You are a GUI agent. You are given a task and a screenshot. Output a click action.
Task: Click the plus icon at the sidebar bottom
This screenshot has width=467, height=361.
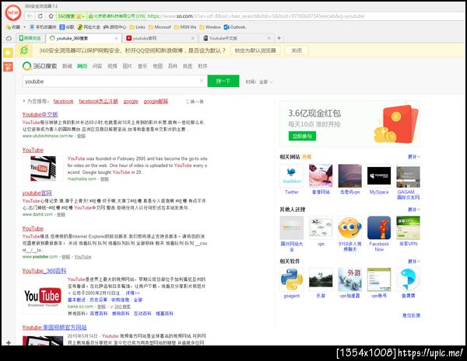point(9,342)
